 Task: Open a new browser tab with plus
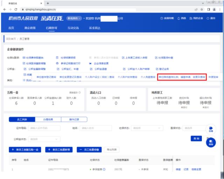coord(48,3)
